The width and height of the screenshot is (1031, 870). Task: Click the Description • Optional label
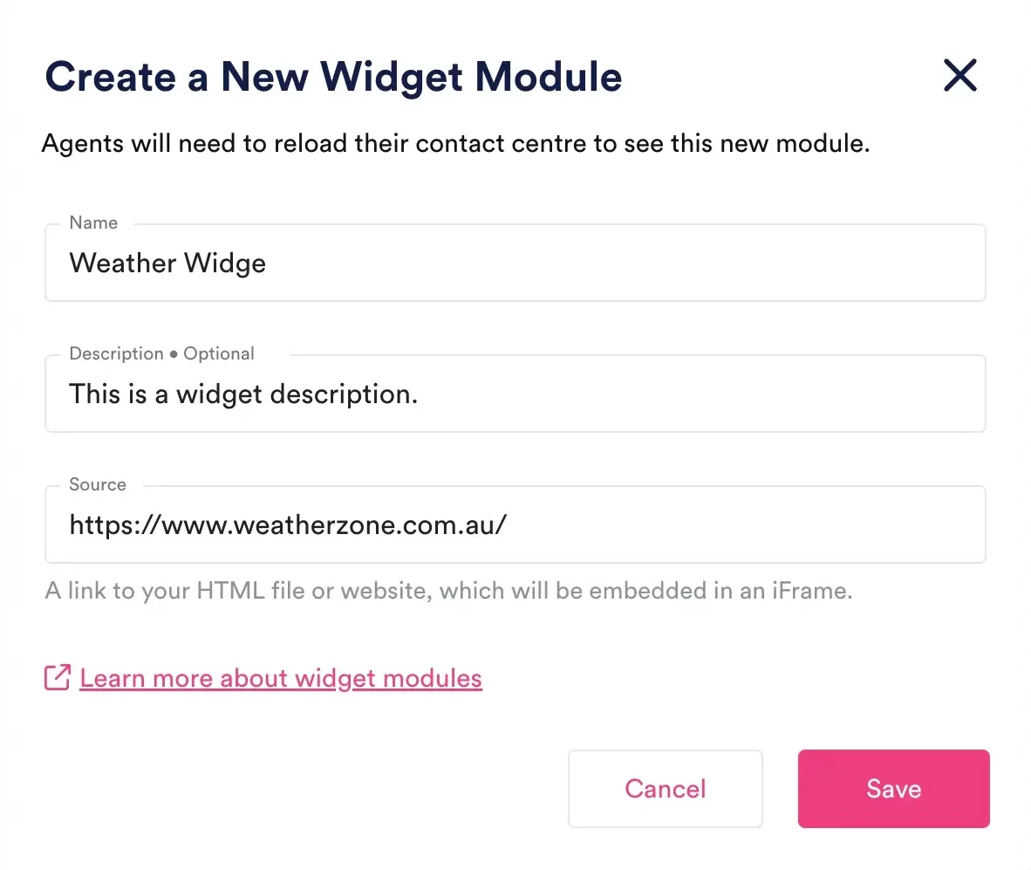click(161, 353)
